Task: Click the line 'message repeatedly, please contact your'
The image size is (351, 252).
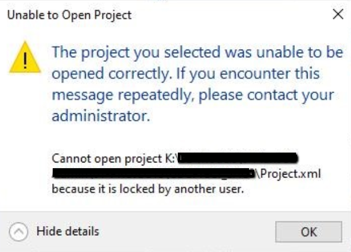Action: click(193, 94)
